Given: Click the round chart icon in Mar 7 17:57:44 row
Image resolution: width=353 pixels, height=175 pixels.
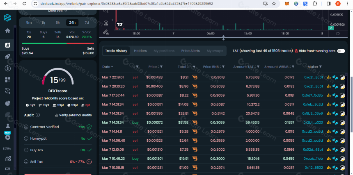Looking at the screenshot, I should tap(342, 95).
